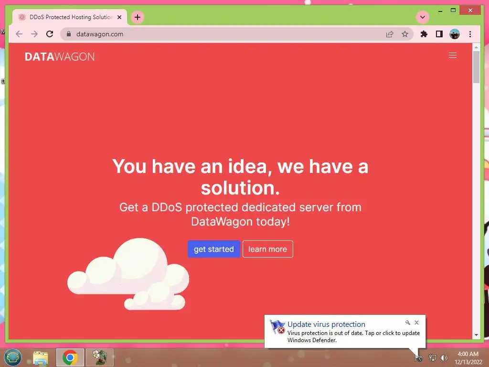The image size is (489, 367).
Task: Click the Action Center flag tray icon
Action: 418,358
